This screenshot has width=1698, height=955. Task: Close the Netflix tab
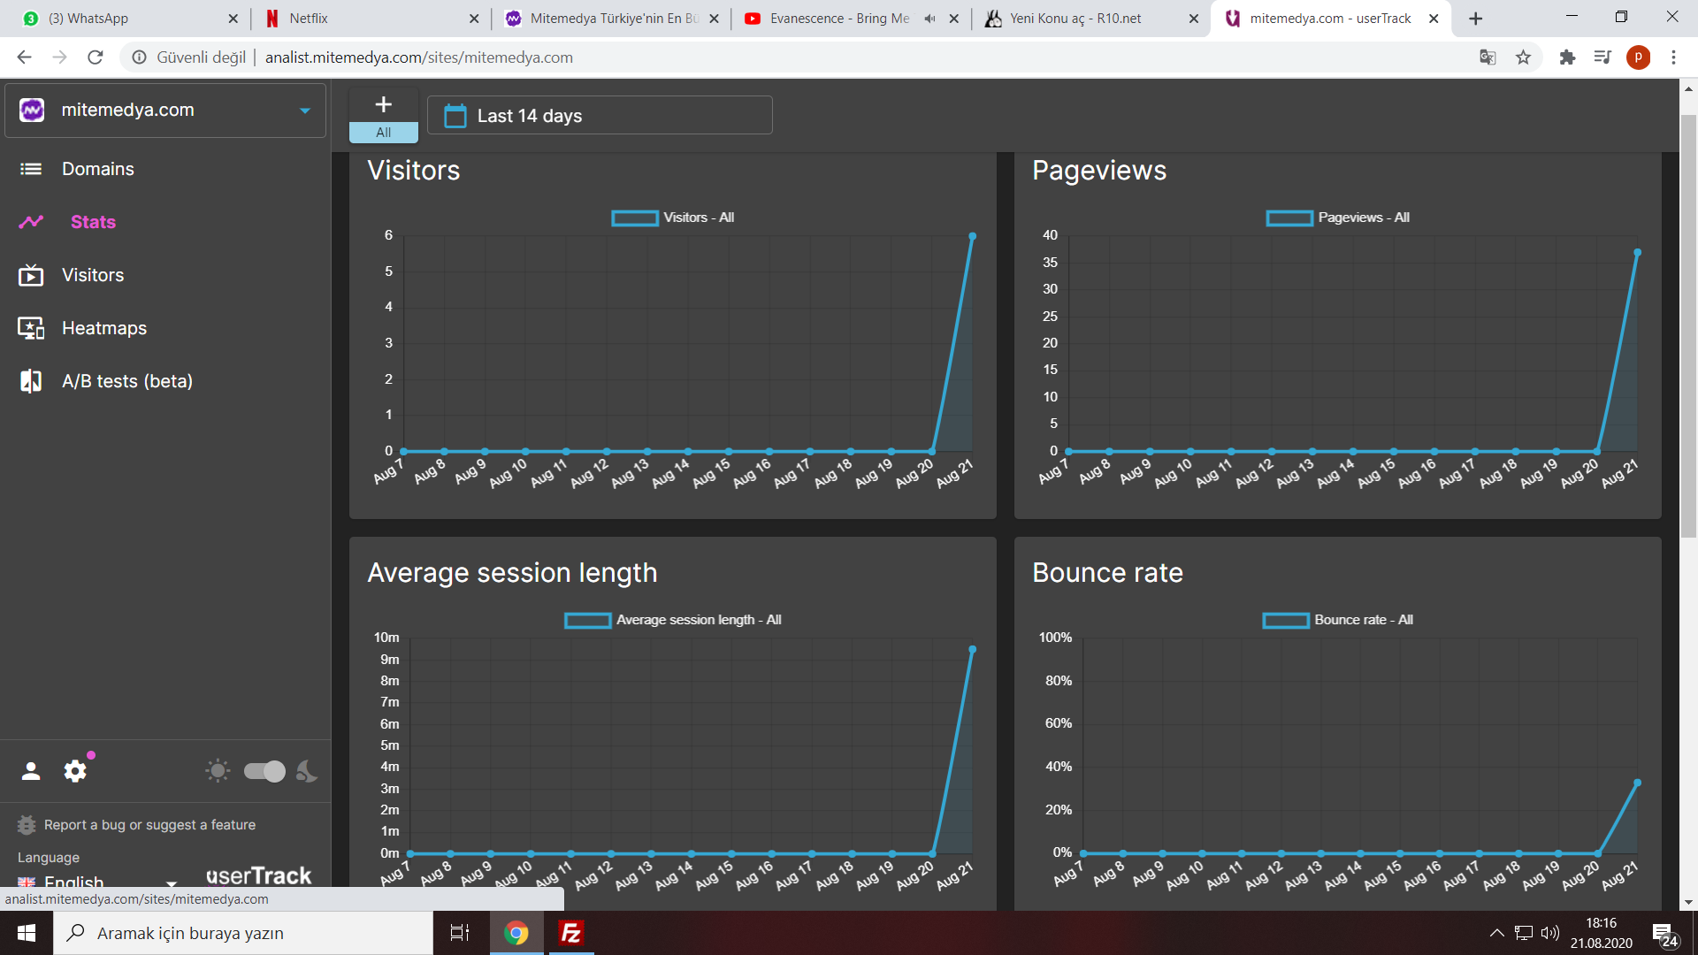click(x=474, y=19)
